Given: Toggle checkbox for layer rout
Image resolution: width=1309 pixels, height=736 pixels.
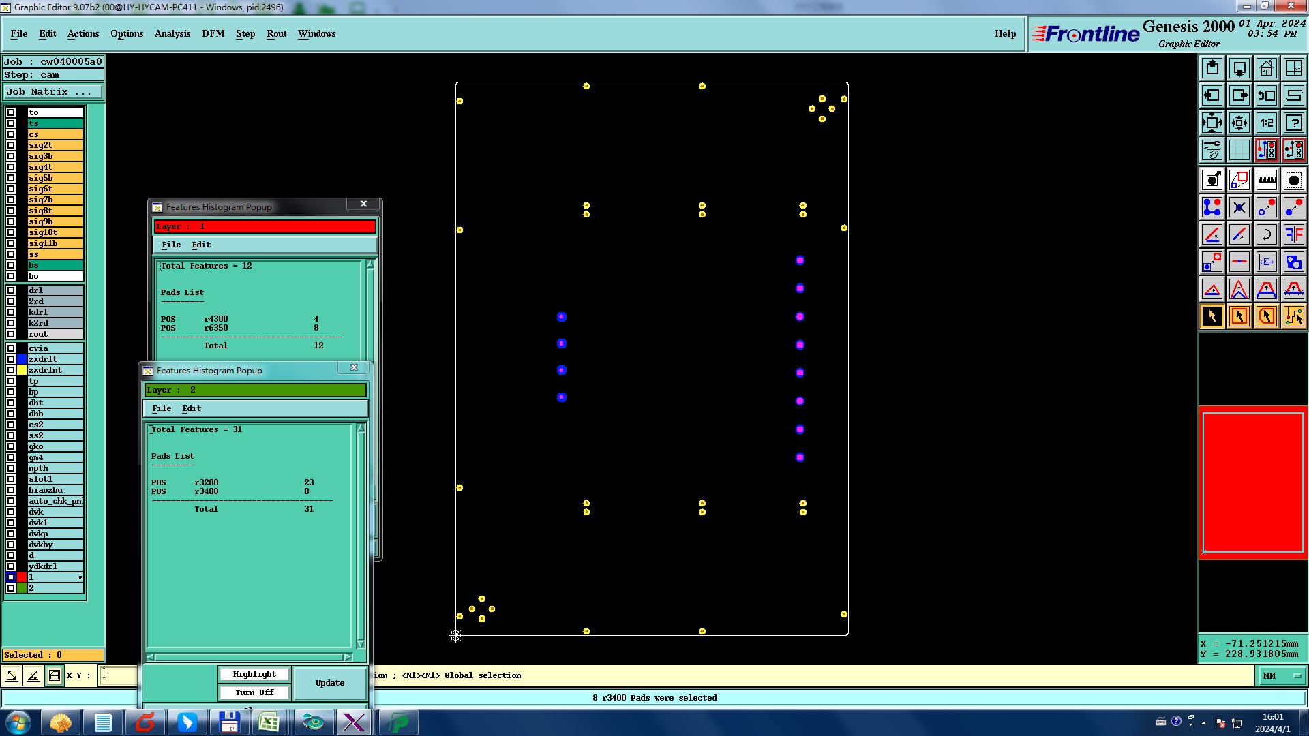Looking at the screenshot, I should 11,334.
